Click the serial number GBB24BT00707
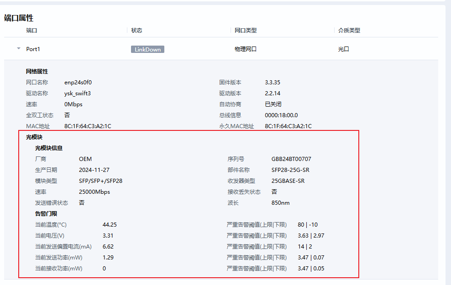This screenshot has height=285, width=451. pyautogui.click(x=291, y=159)
